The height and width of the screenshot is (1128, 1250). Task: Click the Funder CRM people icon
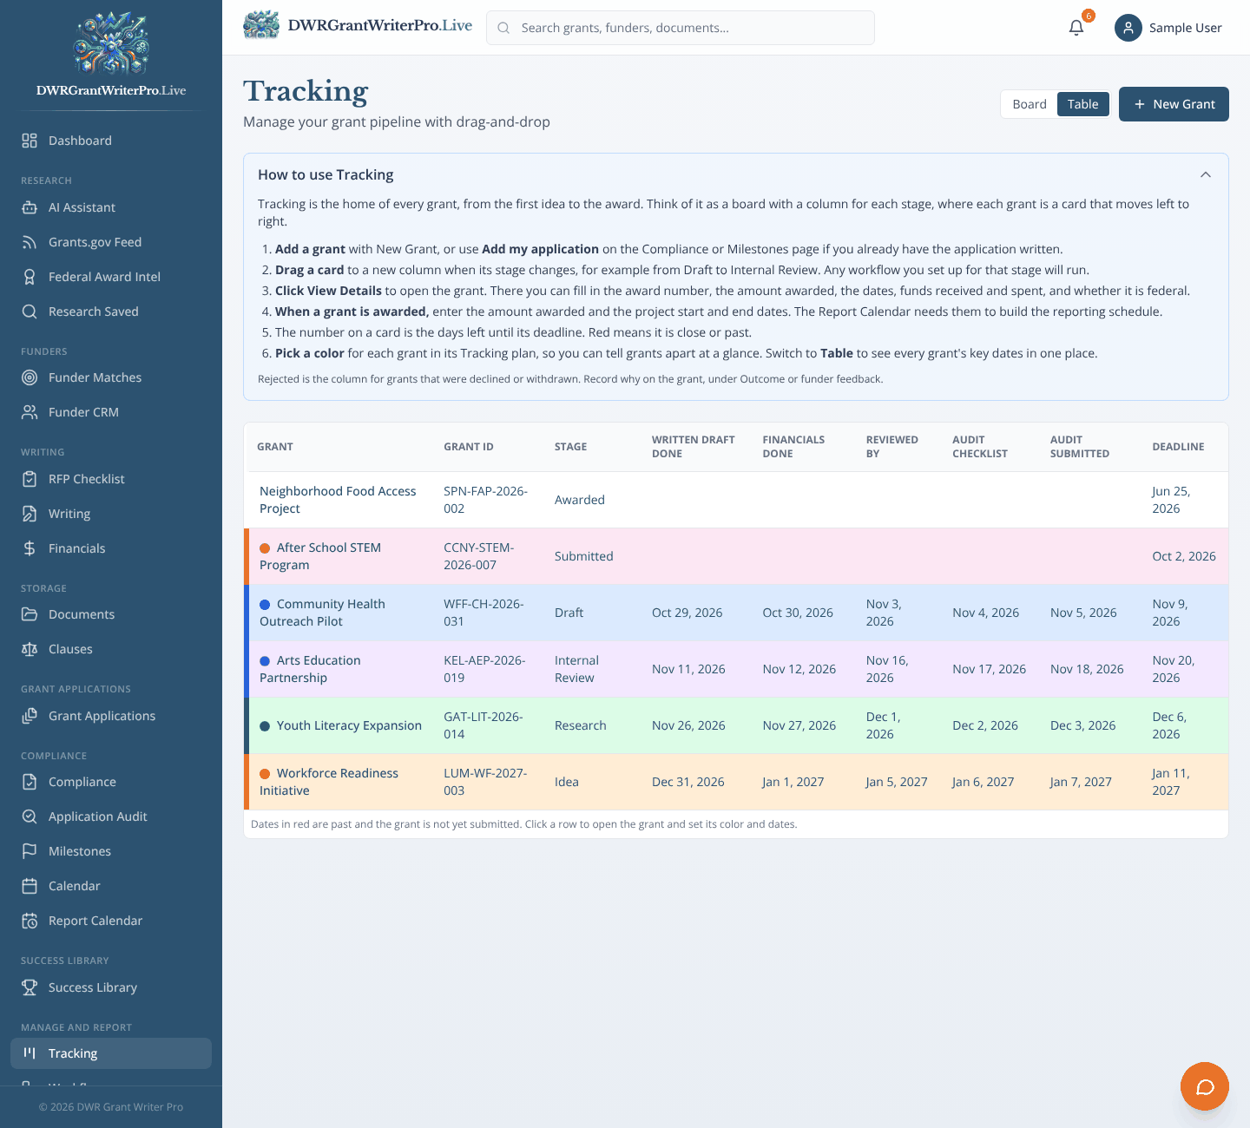click(x=30, y=412)
